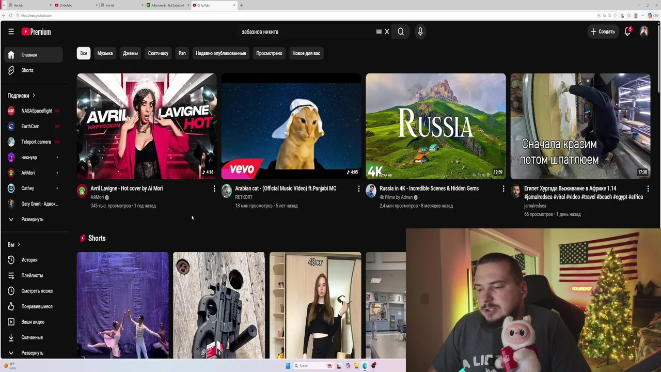Open Смотреть позже list
The image size is (661, 372).
pyautogui.click(x=34, y=291)
